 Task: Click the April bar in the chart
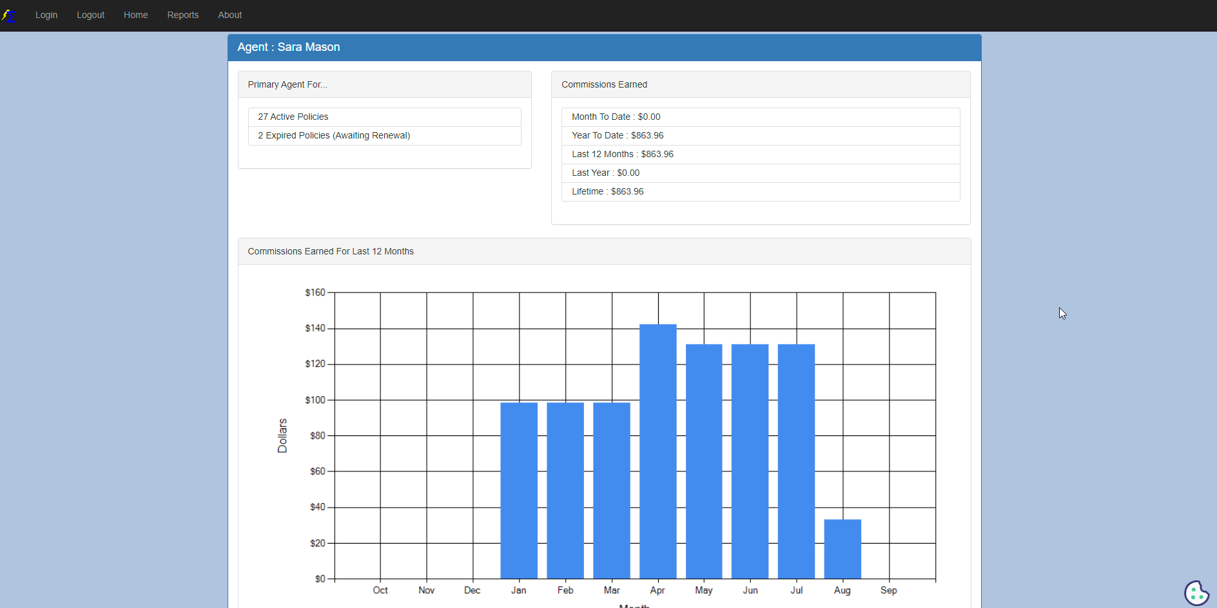click(657, 451)
